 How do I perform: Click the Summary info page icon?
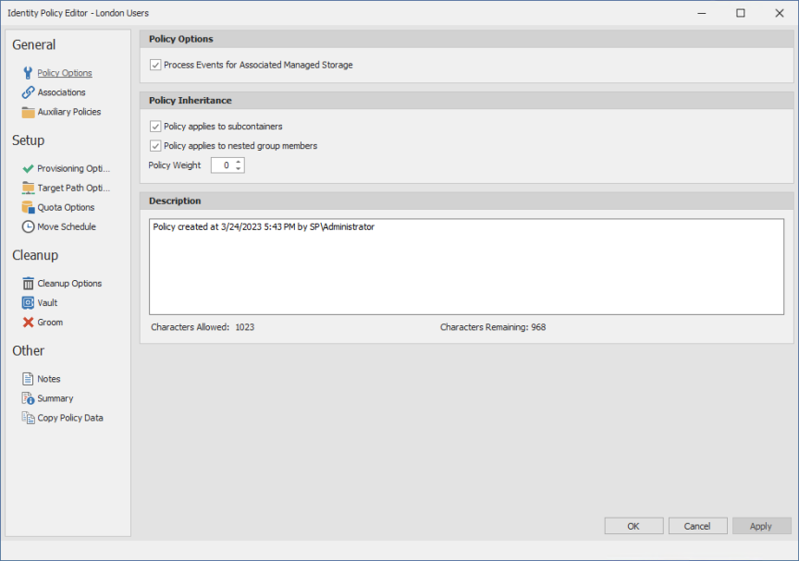28,398
